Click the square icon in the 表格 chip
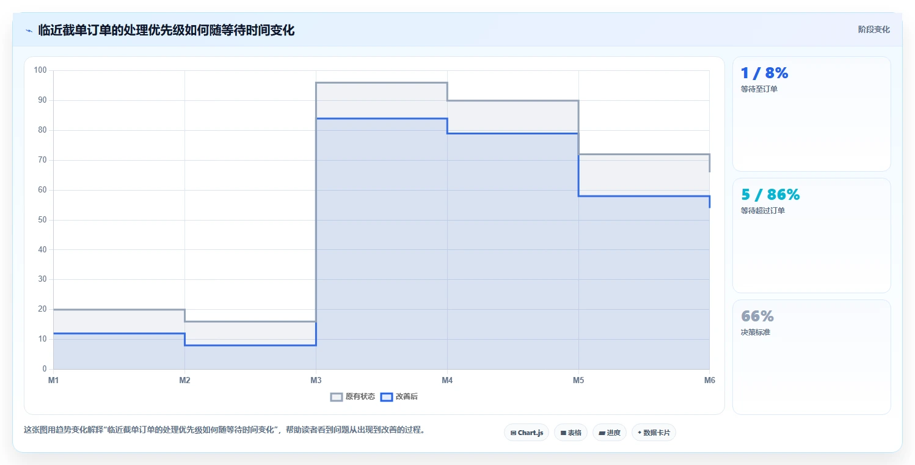This screenshot has height=465, width=915. [x=563, y=433]
